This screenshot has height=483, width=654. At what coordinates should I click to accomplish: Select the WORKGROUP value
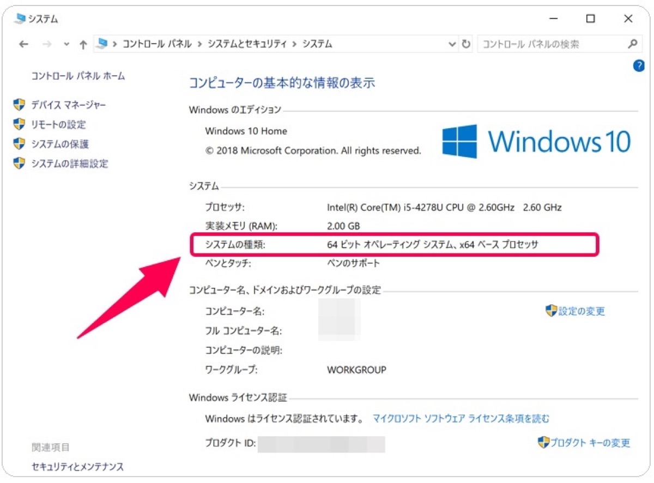tap(356, 370)
